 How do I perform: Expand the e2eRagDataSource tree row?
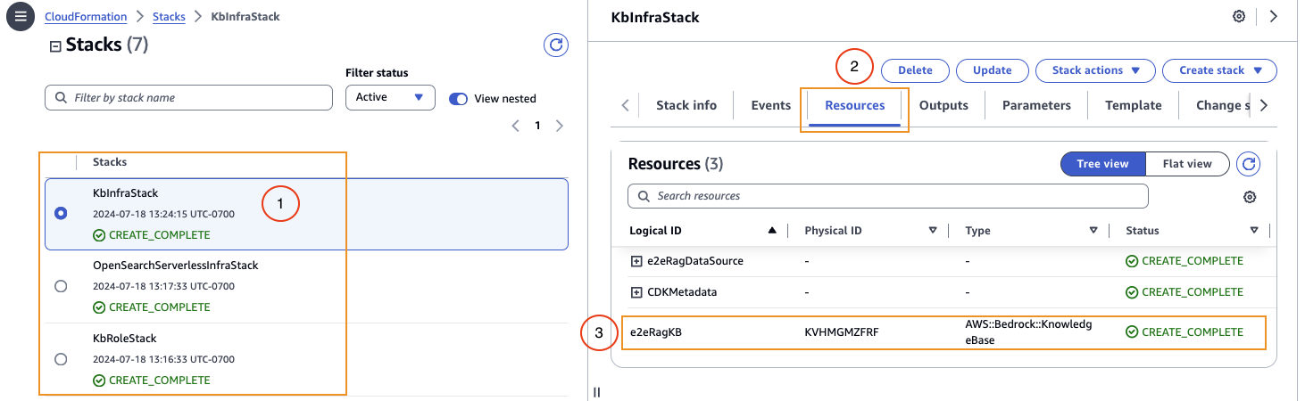tap(636, 261)
